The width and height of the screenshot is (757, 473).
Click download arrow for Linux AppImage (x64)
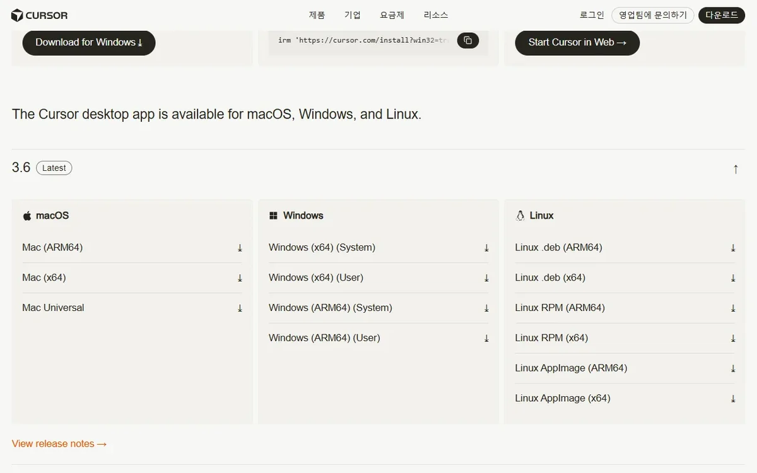click(733, 399)
